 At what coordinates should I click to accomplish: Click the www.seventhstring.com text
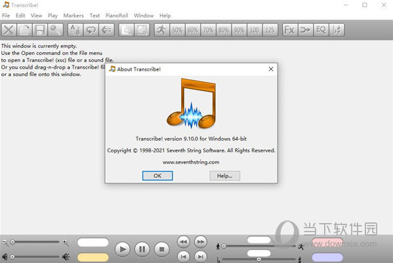click(191, 162)
